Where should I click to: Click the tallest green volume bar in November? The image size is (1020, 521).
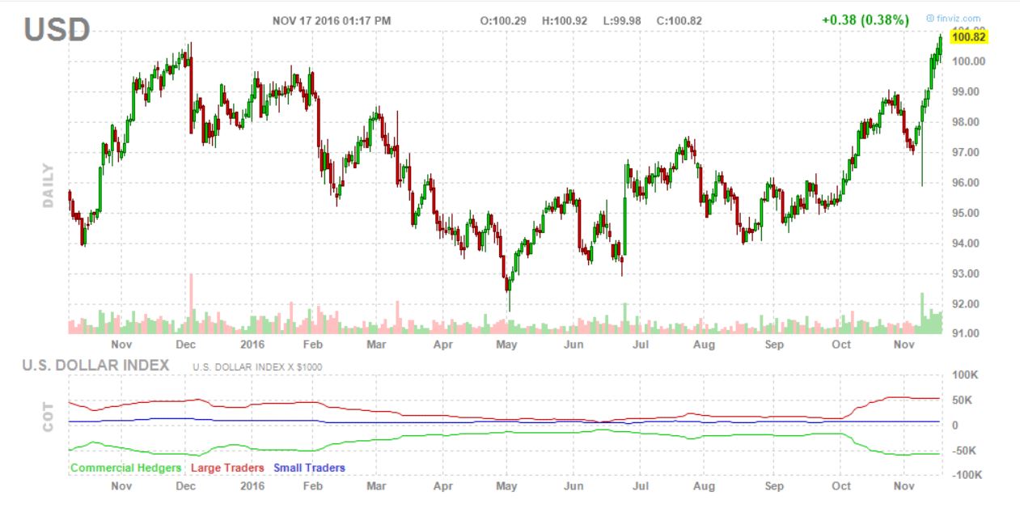coord(921,313)
